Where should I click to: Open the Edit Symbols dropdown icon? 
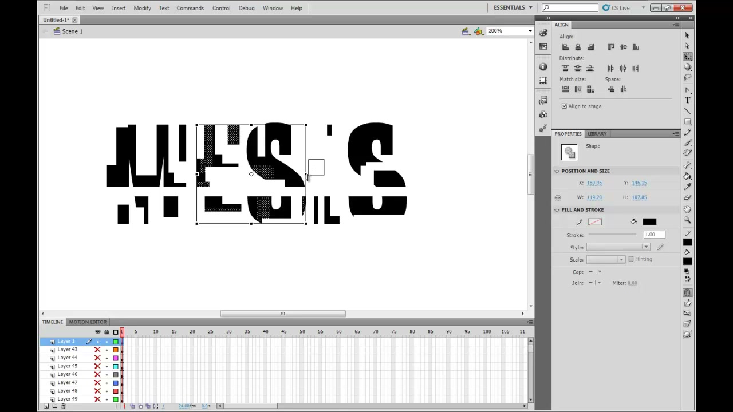(478, 31)
